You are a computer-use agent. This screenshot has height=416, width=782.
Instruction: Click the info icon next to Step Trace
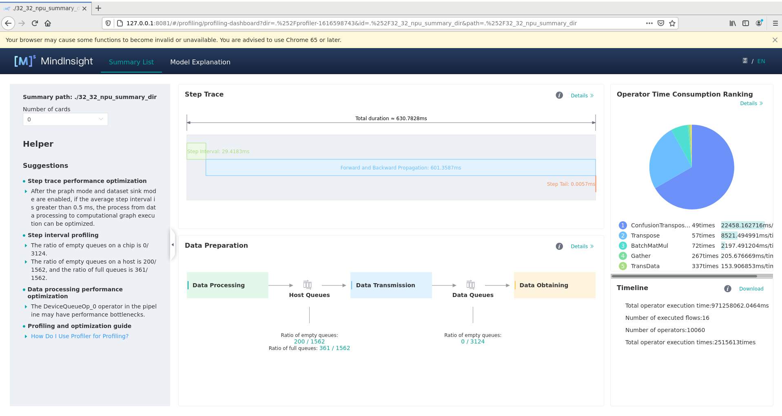point(559,95)
